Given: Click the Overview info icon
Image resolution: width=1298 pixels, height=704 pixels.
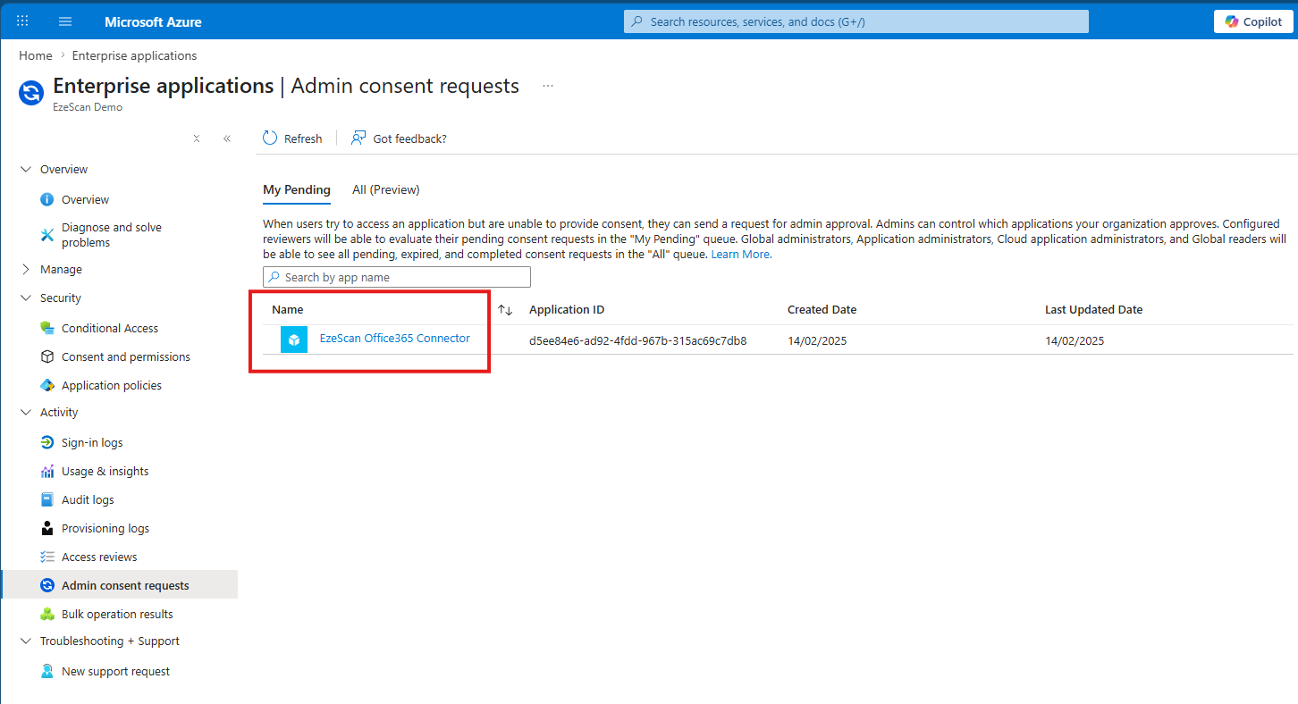Looking at the screenshot, I should coord(47,199).
